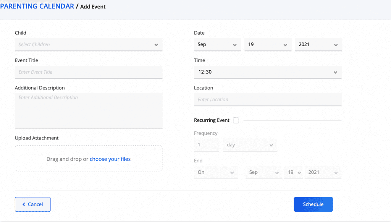This screenshot has height=222, width=391.
Task: Expand the Time dropdown showing 12:30
Action: [268, 72]
